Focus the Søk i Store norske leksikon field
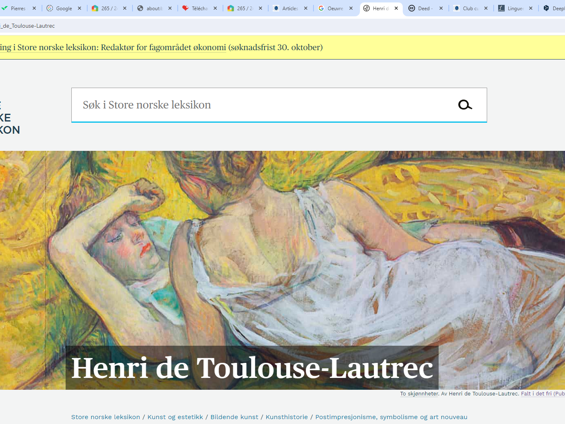The height and width of the screenshot is (424, 565). (261, 105)
